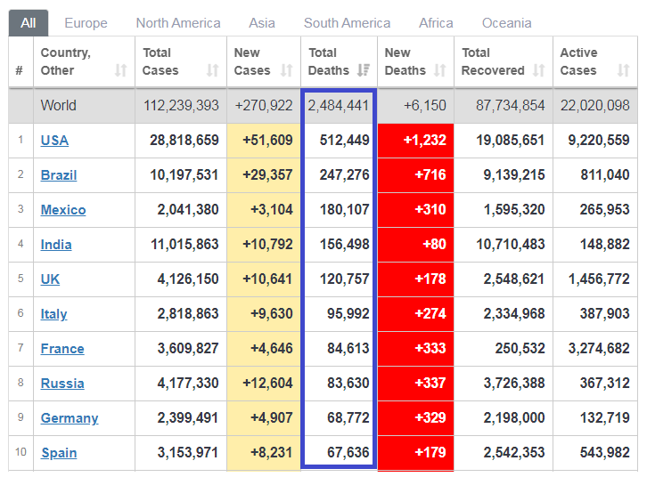Select the All tab
The image size is (647, 477).
tap(29, 23)
